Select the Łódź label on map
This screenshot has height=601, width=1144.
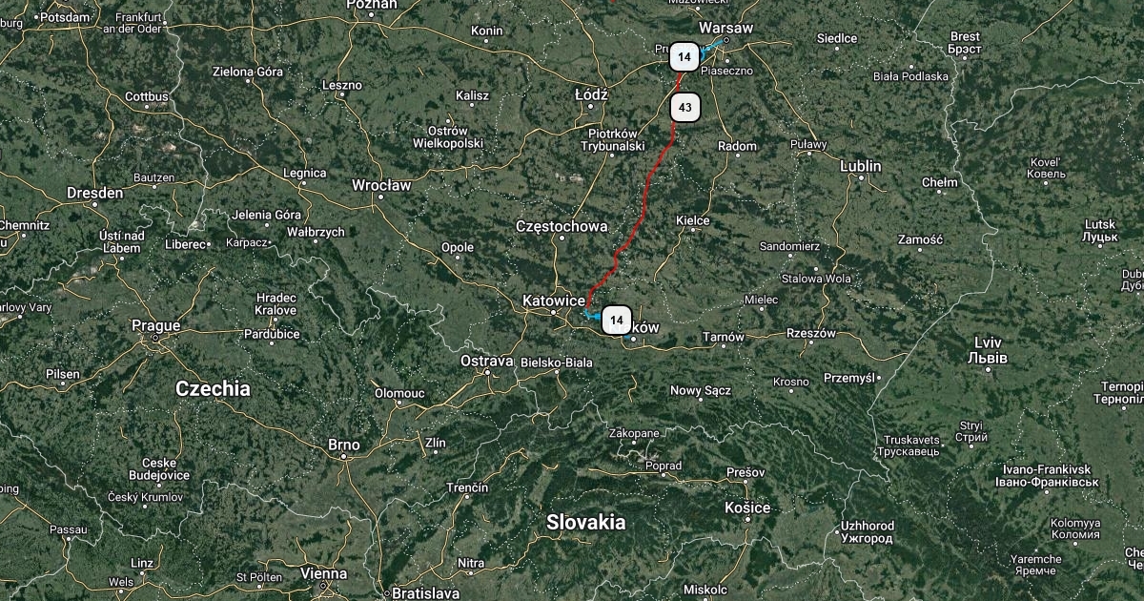tap(592, 96)
